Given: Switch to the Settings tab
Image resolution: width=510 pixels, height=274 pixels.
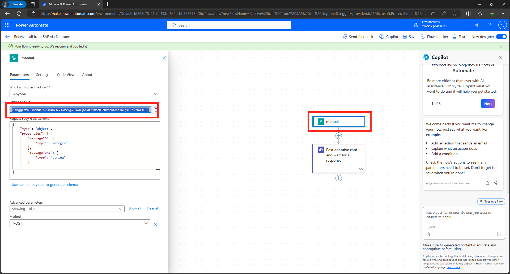Looking at the screenshot, I should point(43,75).
